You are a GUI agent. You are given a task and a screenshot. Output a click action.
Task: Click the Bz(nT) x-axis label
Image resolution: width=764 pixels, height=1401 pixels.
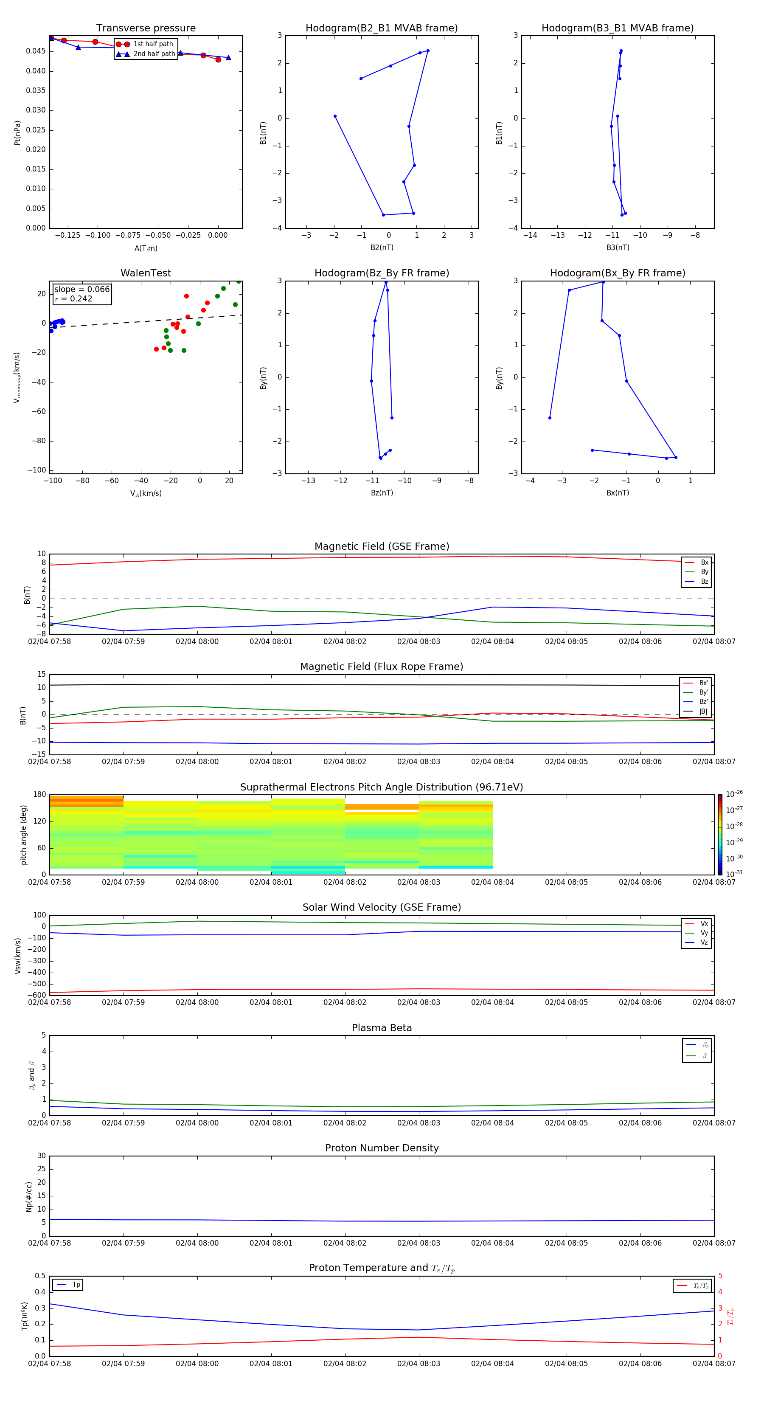click(382, 493)
